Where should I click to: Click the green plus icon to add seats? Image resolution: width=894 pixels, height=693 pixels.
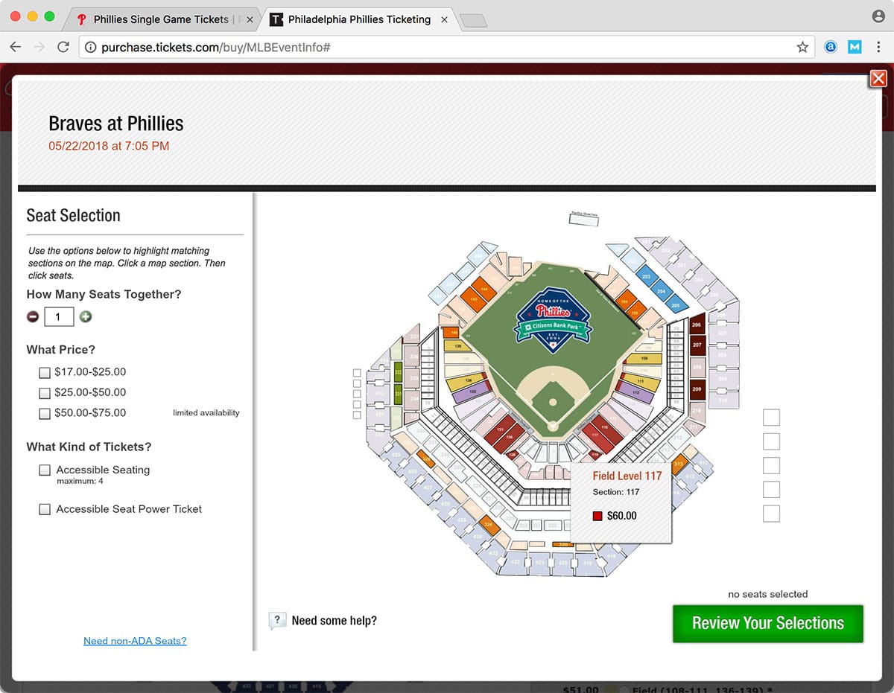tap(86, 316)
